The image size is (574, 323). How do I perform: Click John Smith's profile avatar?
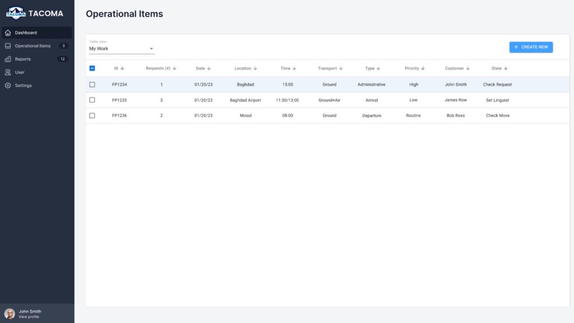click(10, 313)
